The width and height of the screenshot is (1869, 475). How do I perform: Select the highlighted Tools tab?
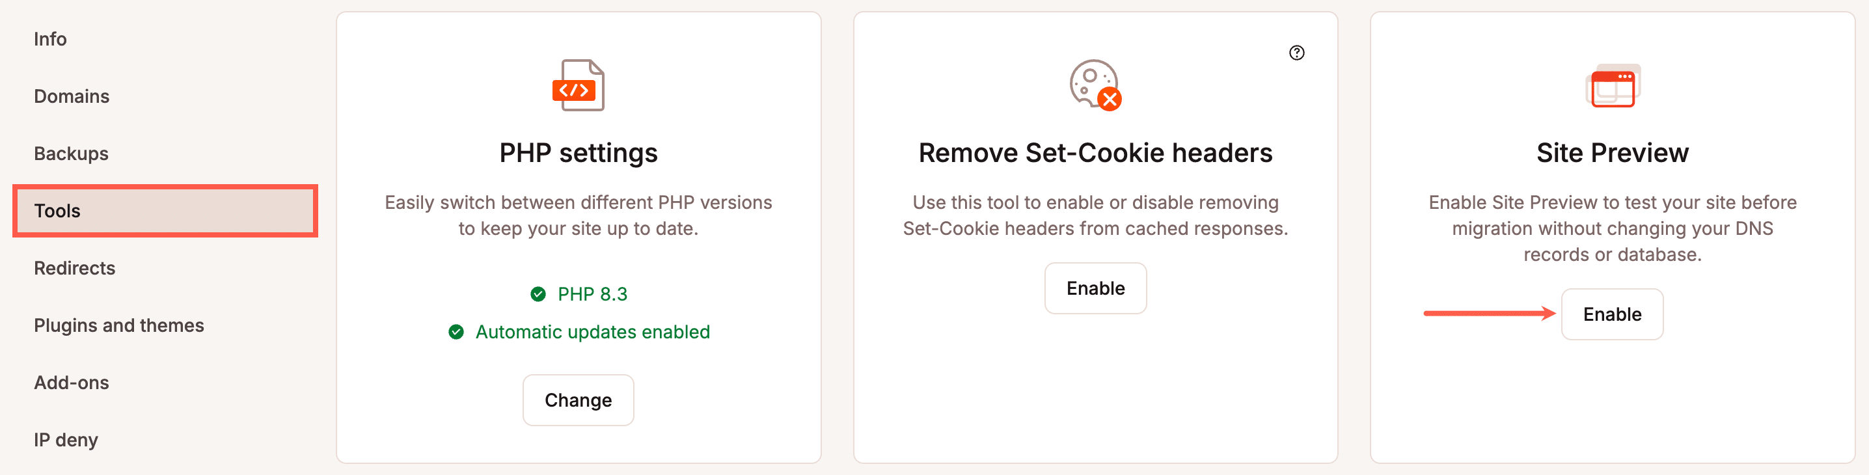click(57, 210)
